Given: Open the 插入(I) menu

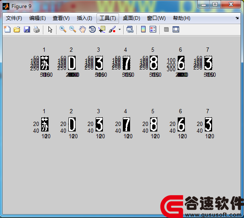Looking at the screenshot, I should click(x=84, y=18).
